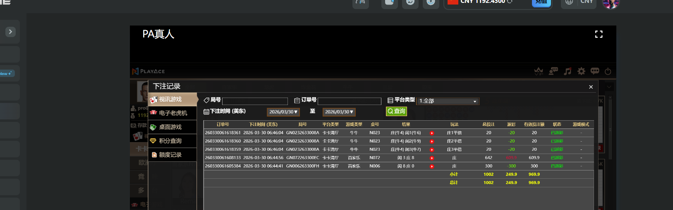The image size is (673, 210).
Task: Select the 电子老虎机 tab
Action: [x=172, y=113]
